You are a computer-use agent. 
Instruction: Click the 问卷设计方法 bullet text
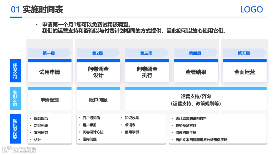pyautogui.click(x=93, y=132)
